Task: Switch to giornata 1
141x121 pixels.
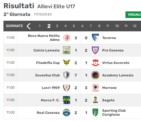Action: click(40, 26)
